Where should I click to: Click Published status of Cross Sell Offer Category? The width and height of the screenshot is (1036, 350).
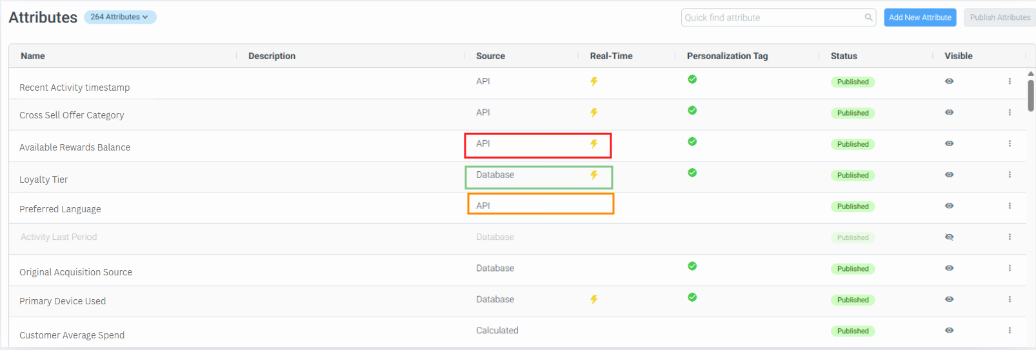tap(853, 113)
